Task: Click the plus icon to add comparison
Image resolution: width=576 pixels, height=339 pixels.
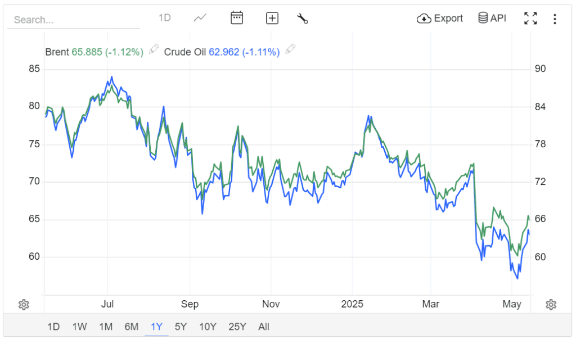Action: click(x=272, y=19)
